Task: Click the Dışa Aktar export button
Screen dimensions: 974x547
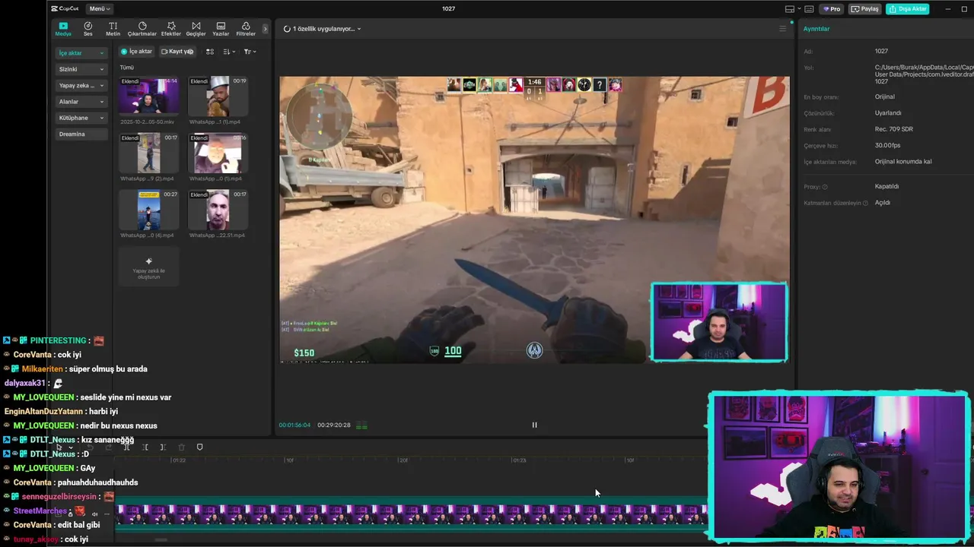Action: [908, 9]
